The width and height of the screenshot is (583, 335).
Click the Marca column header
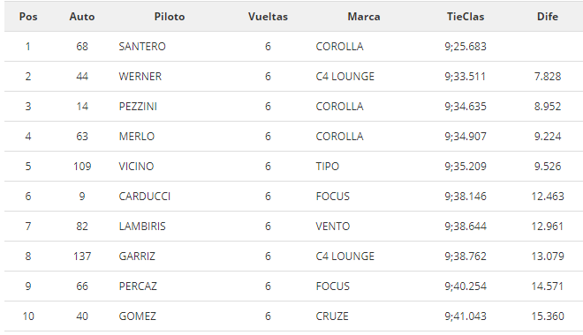coord(364,17)
